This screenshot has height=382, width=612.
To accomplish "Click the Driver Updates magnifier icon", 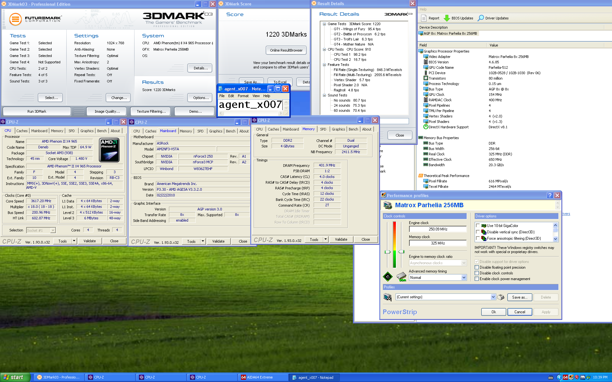I will pos(480,18).
